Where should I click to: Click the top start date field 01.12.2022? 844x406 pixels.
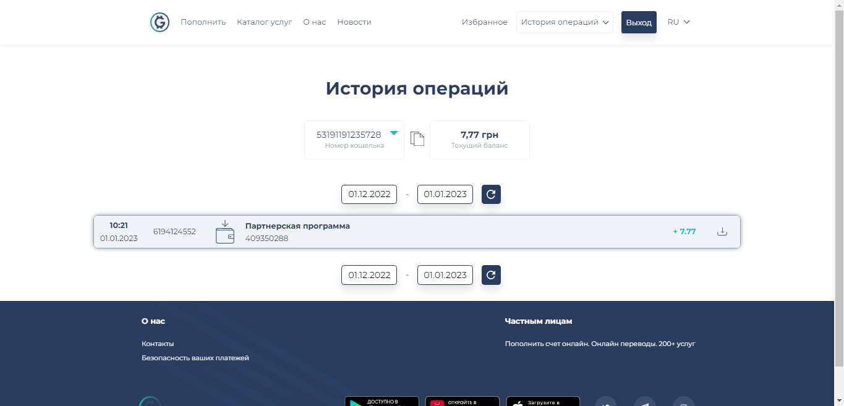(369, 194)
